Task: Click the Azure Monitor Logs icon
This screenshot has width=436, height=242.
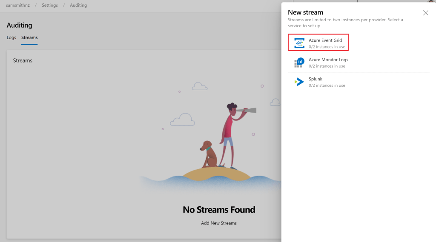Action: pyautogui.click(x=299, y=63)
